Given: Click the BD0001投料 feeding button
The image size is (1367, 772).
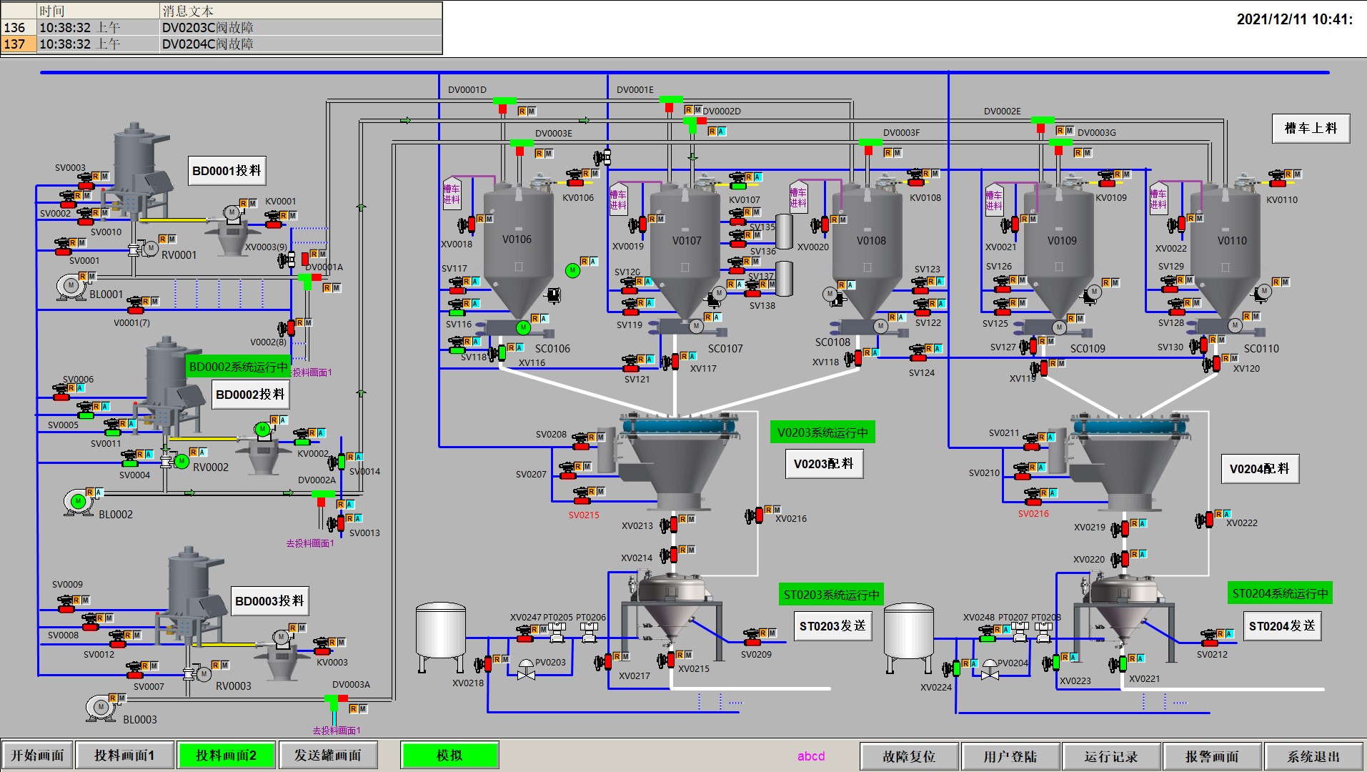Looking at the screenshot, I should (227, 171).
